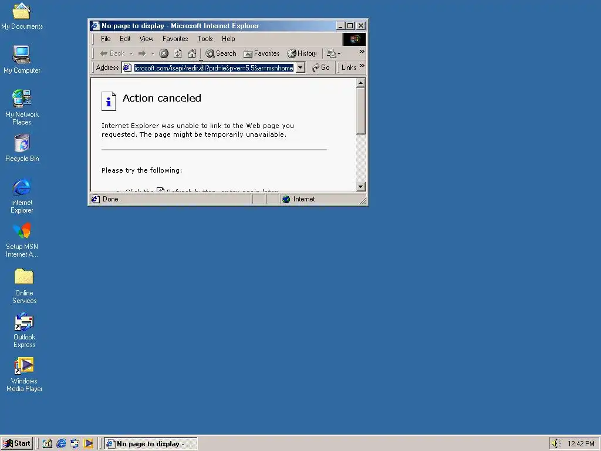Open the Tools menu
This screenshot has width=601, height=451.
tap(205, 39)
